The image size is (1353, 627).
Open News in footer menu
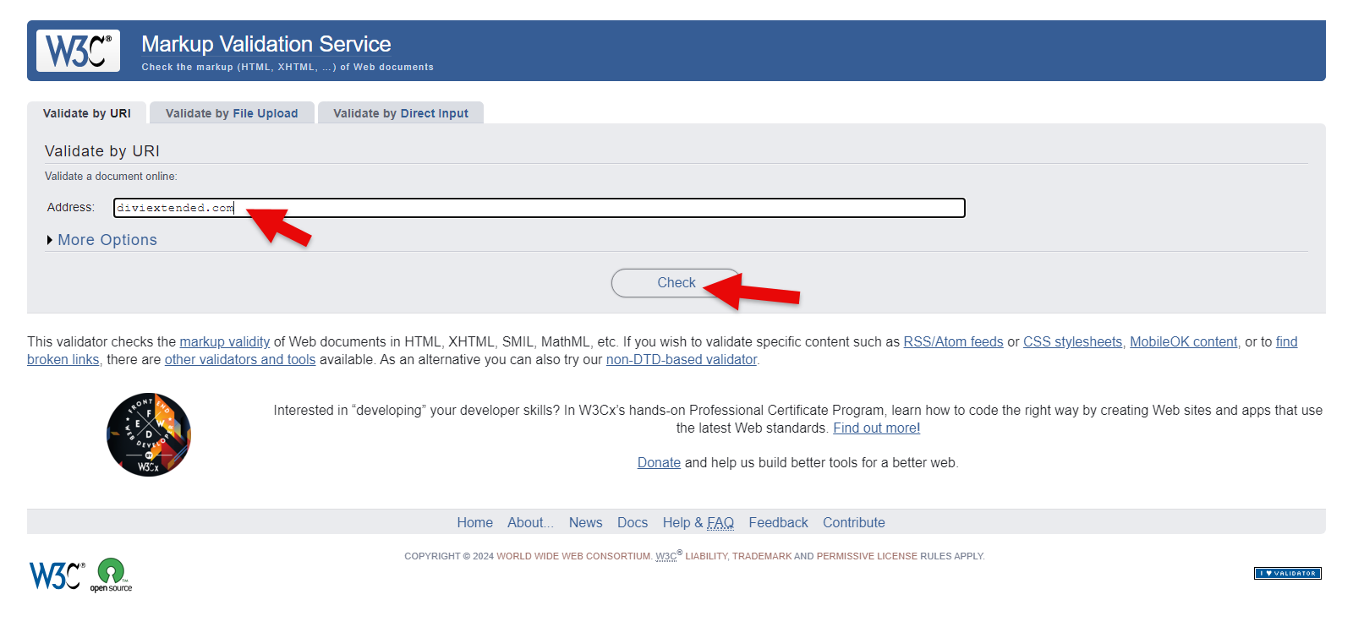pos(586,522)
